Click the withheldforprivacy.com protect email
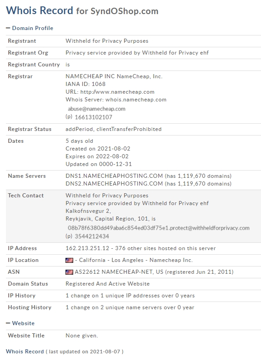Screen dimensions: 261x357 pyautogui.click(x=159, y=228)
